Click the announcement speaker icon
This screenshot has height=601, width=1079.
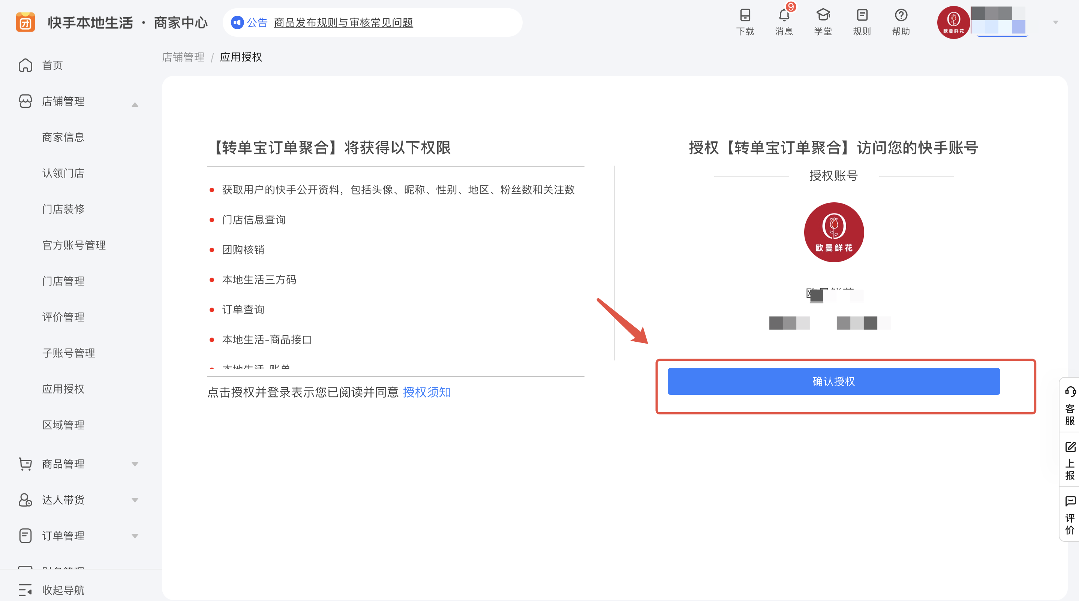point(237,22)
